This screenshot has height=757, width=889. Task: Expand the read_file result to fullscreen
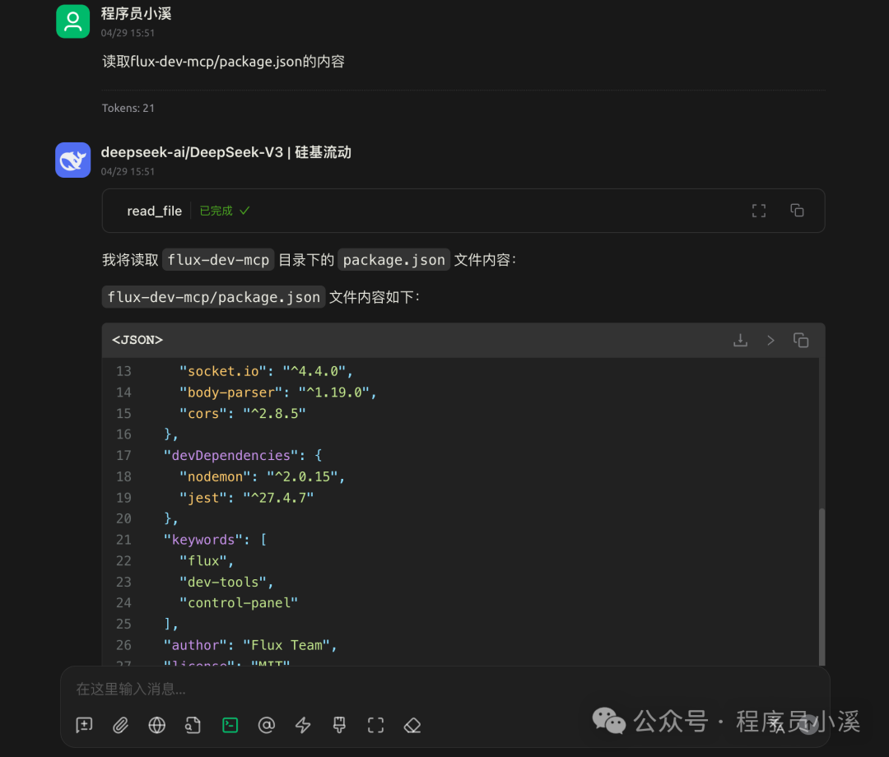point(759,211)
